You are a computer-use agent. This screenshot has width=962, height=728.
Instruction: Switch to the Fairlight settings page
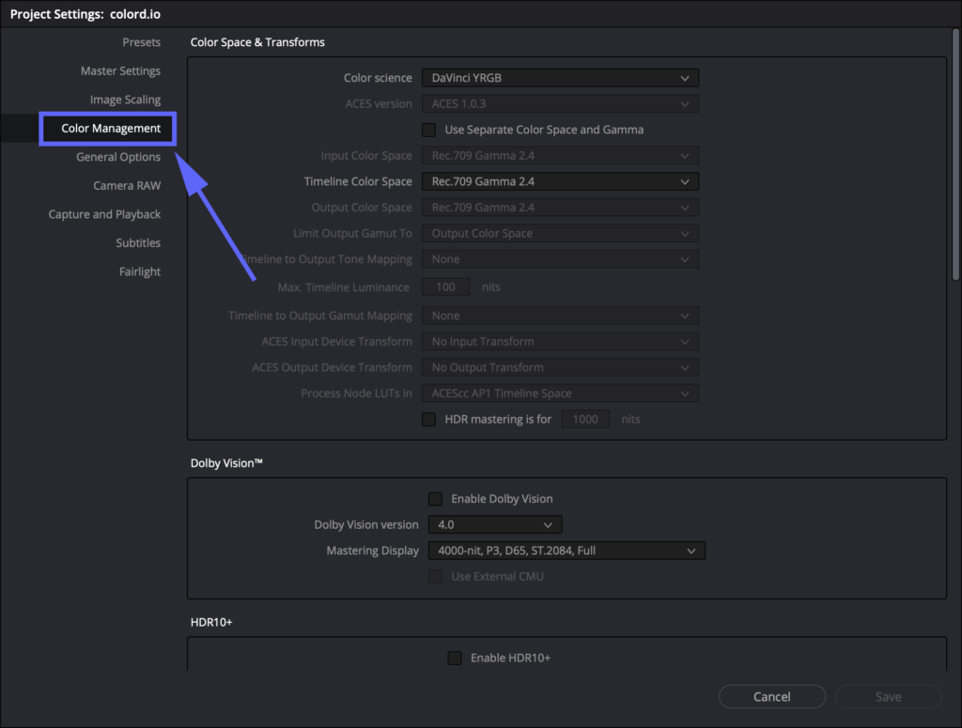139,271
